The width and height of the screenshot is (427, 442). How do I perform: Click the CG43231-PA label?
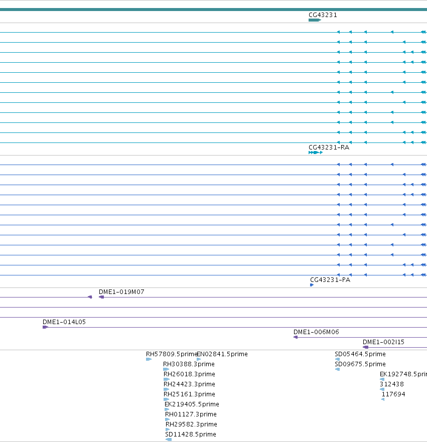[x=330, y=280]
